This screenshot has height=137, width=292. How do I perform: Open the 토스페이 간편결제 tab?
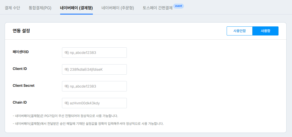pyautogui.click(x=158, y=8)
